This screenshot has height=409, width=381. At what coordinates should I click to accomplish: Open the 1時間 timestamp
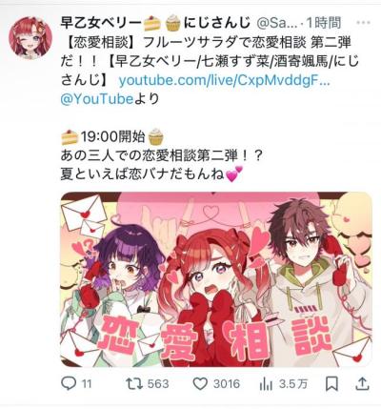[324, 23]
